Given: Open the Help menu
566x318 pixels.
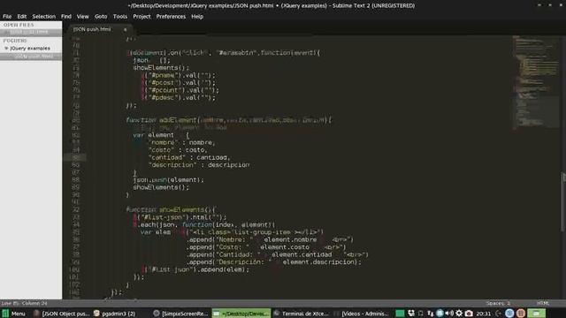Looking at the screenshot, I should pos(197,17).
